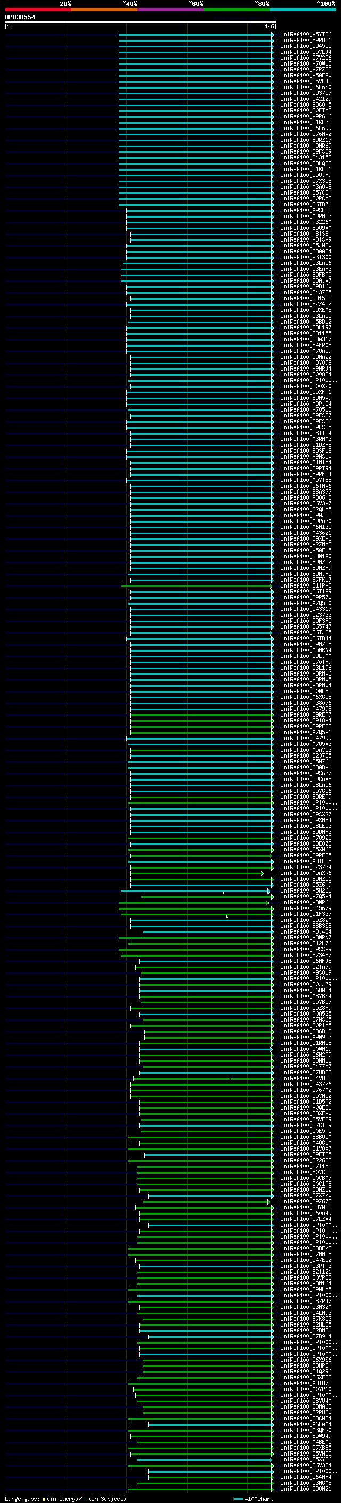Click green hit label UniRef100_Q1IPV3

click(306, 586)
